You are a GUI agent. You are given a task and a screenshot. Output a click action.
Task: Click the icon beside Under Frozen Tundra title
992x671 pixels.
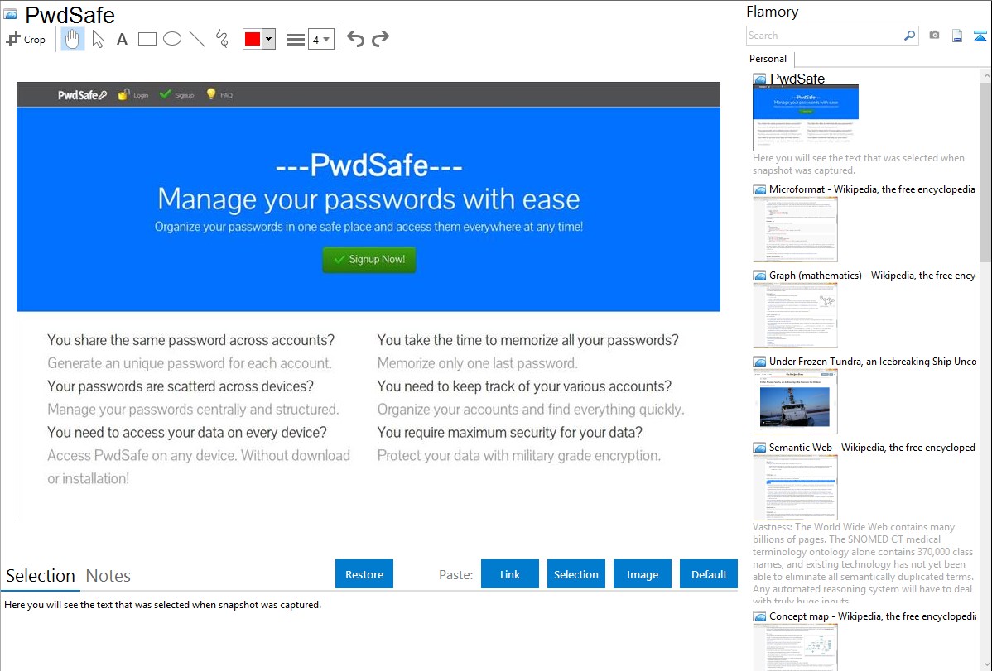(x=759, y=361)
